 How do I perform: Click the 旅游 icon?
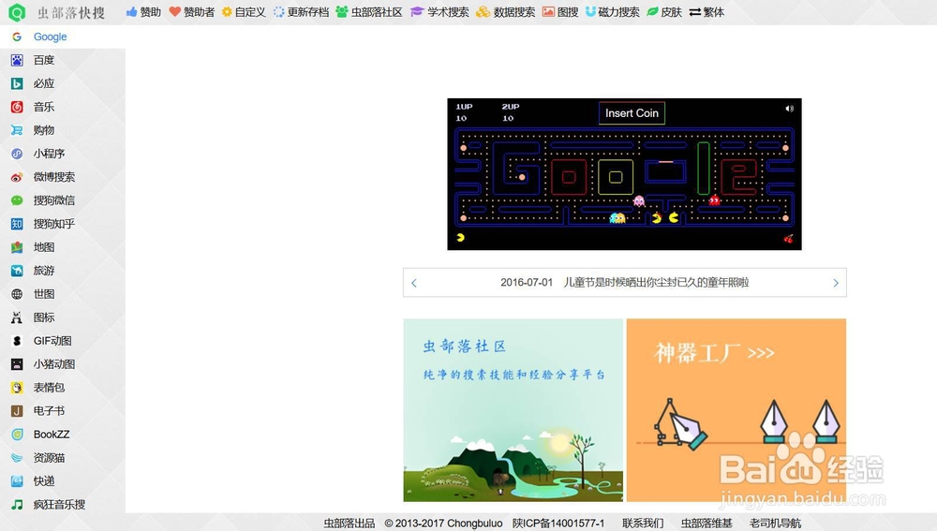click(17, 271)
